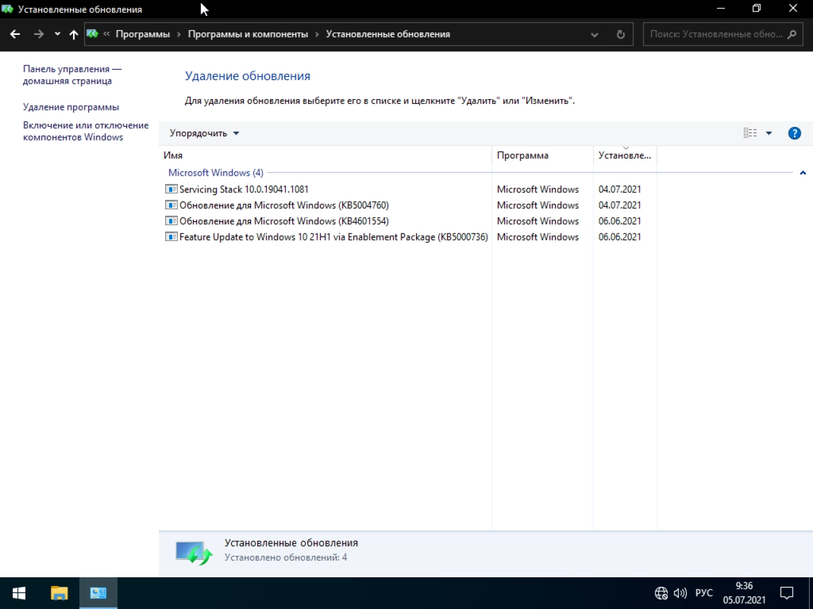This screenshot has height=609, width=813.
Task: Open help with the question mark icon
Action: click(795, 133)
